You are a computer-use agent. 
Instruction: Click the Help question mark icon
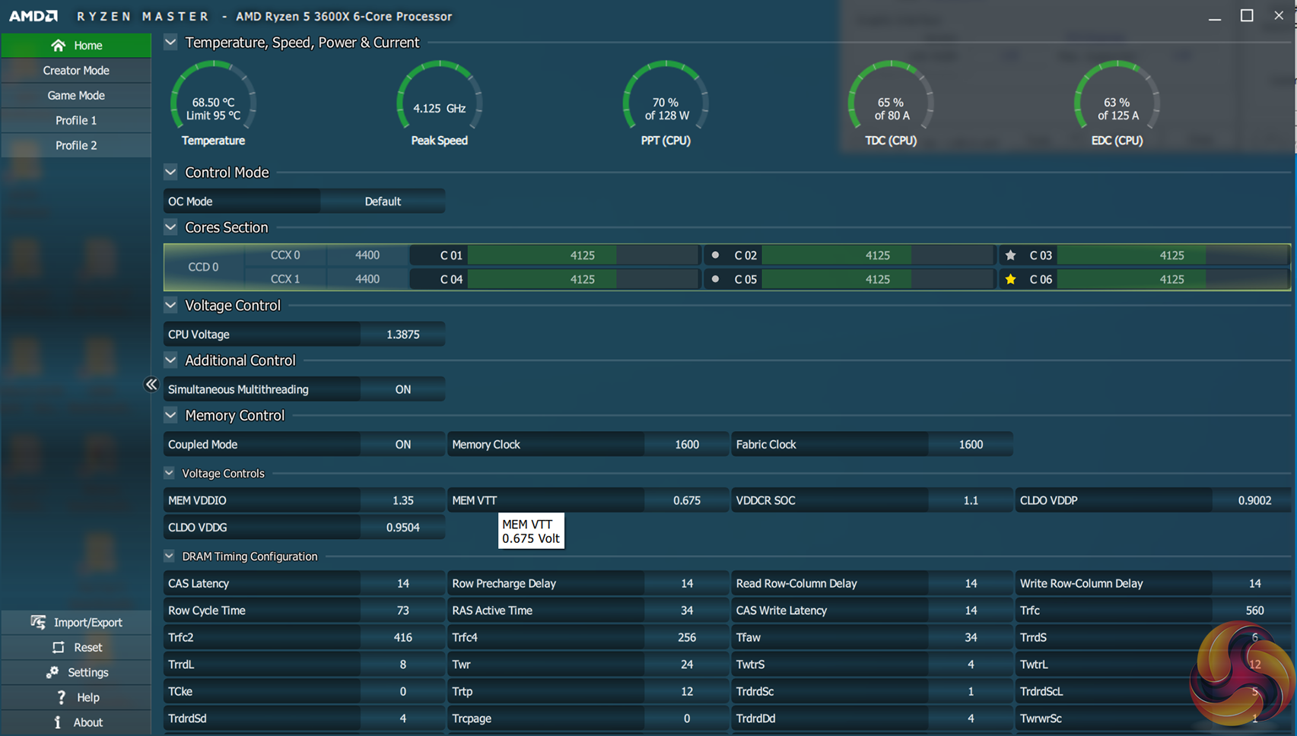coord(61,697)
